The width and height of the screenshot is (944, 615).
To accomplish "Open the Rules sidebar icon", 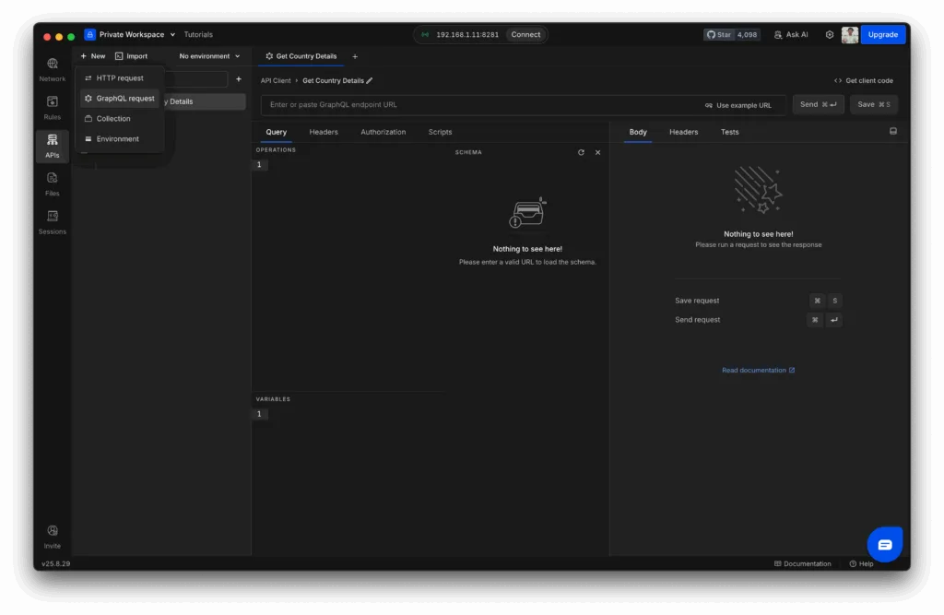I will coord(52,107).
